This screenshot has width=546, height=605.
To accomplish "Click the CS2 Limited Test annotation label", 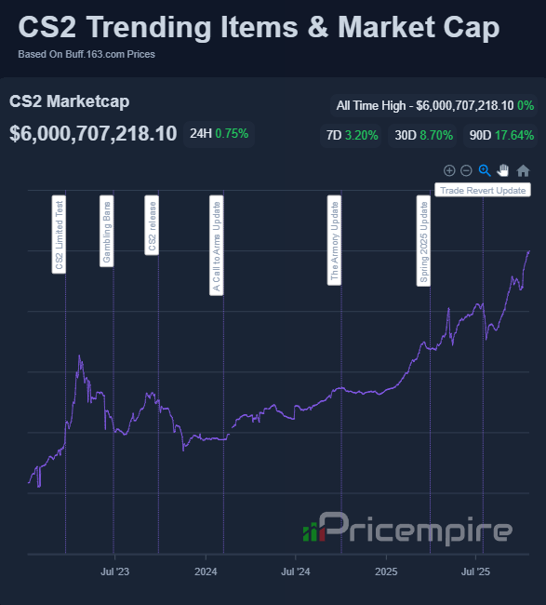I will [x=59, y=235].
